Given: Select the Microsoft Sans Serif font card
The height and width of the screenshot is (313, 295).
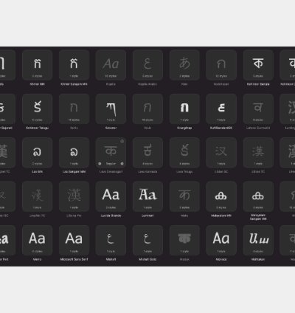Looking at the screenshot, I should point(74,241).
